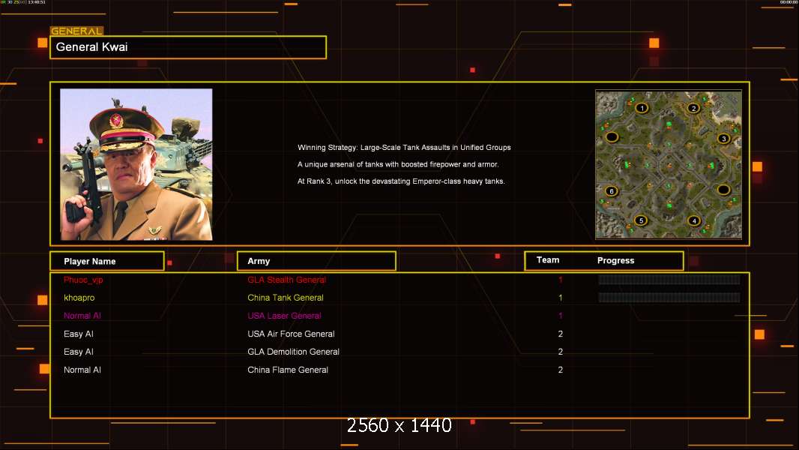Click USA Laser General army
Viewport: 799px width, 450px height.
(x=284, y=316)
